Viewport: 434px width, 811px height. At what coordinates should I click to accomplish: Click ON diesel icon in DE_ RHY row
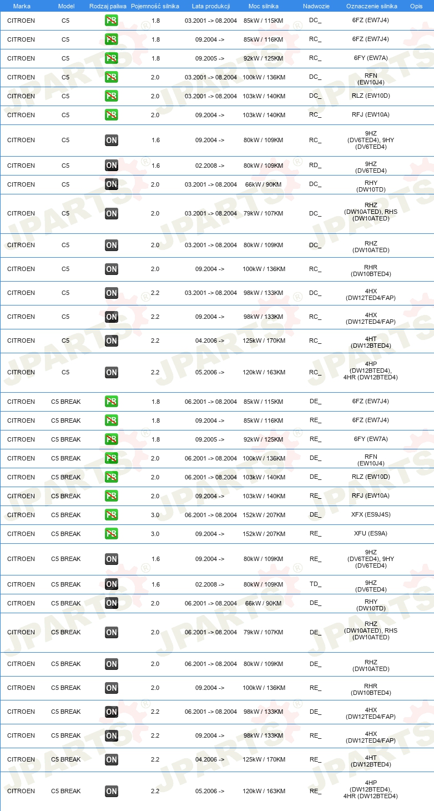[x=112, y=603]
